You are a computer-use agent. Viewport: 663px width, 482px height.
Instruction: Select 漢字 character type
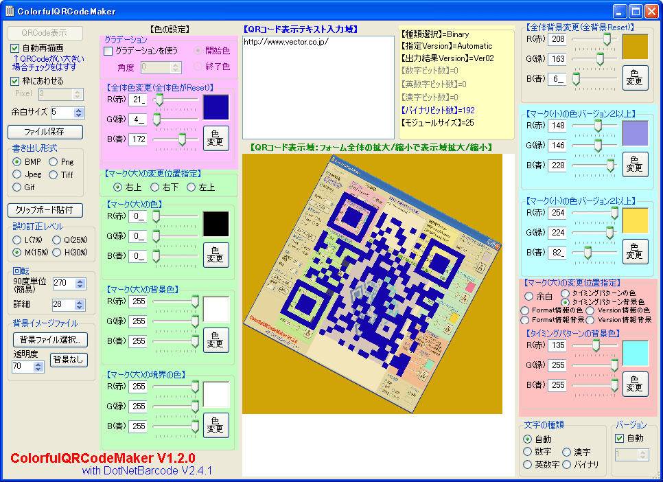pos(567,452)
